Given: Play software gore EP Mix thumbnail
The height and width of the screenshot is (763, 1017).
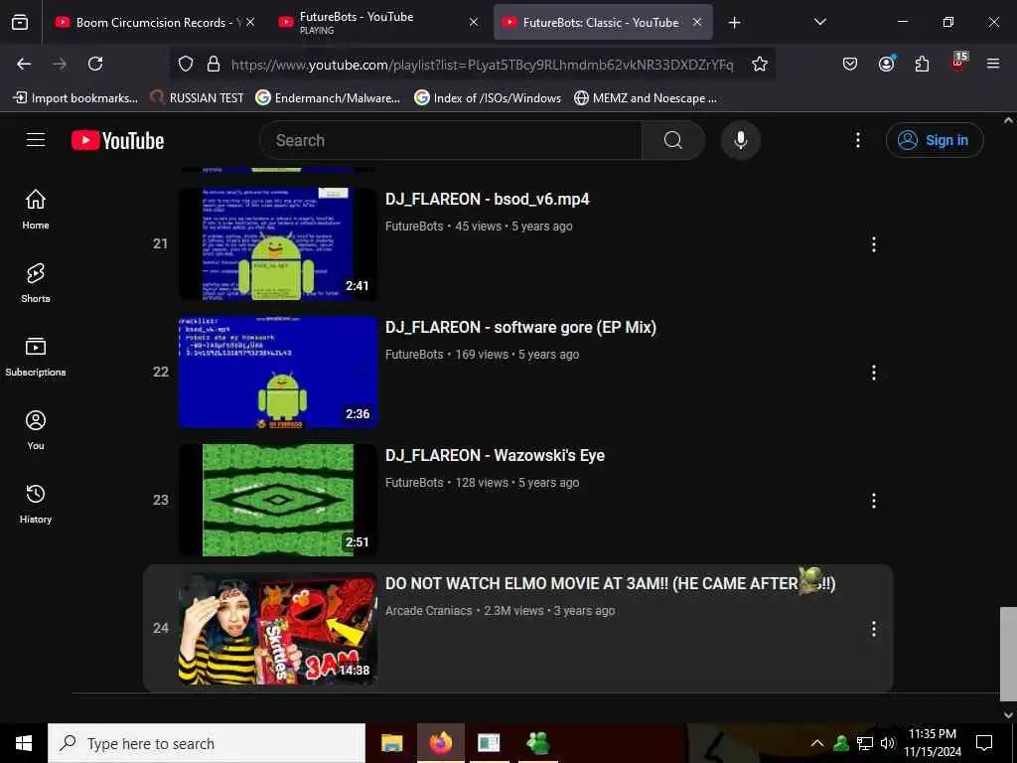Looking at the screenshot, I should (x=278, y=373).
